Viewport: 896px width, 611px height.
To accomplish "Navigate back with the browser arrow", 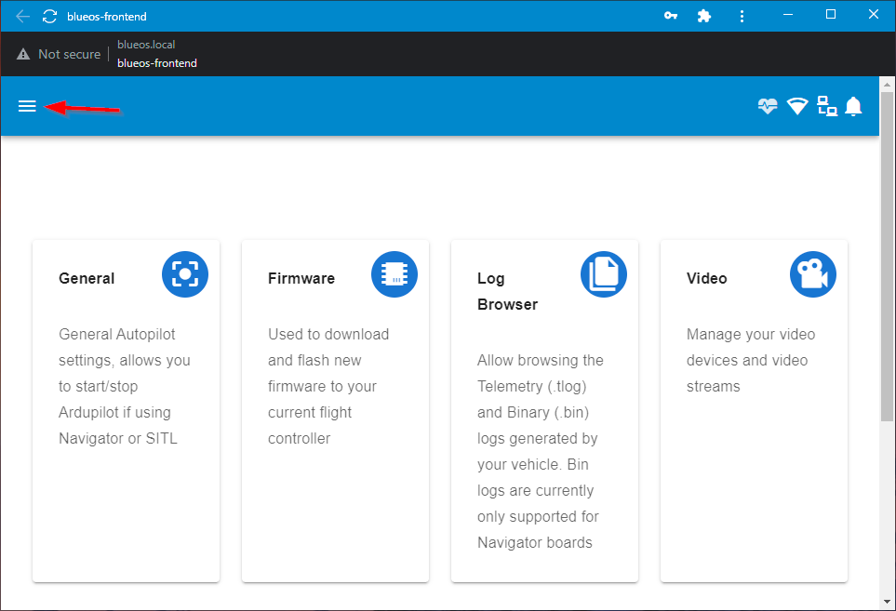I will click(x=22, y=16).
